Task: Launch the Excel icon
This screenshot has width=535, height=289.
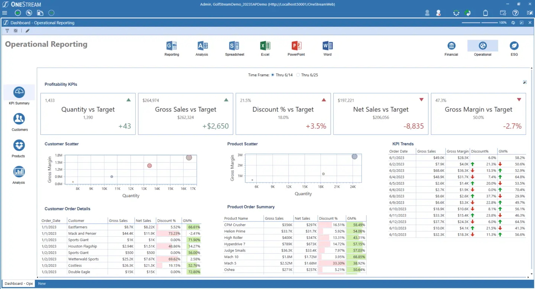Action: (265, 46)
